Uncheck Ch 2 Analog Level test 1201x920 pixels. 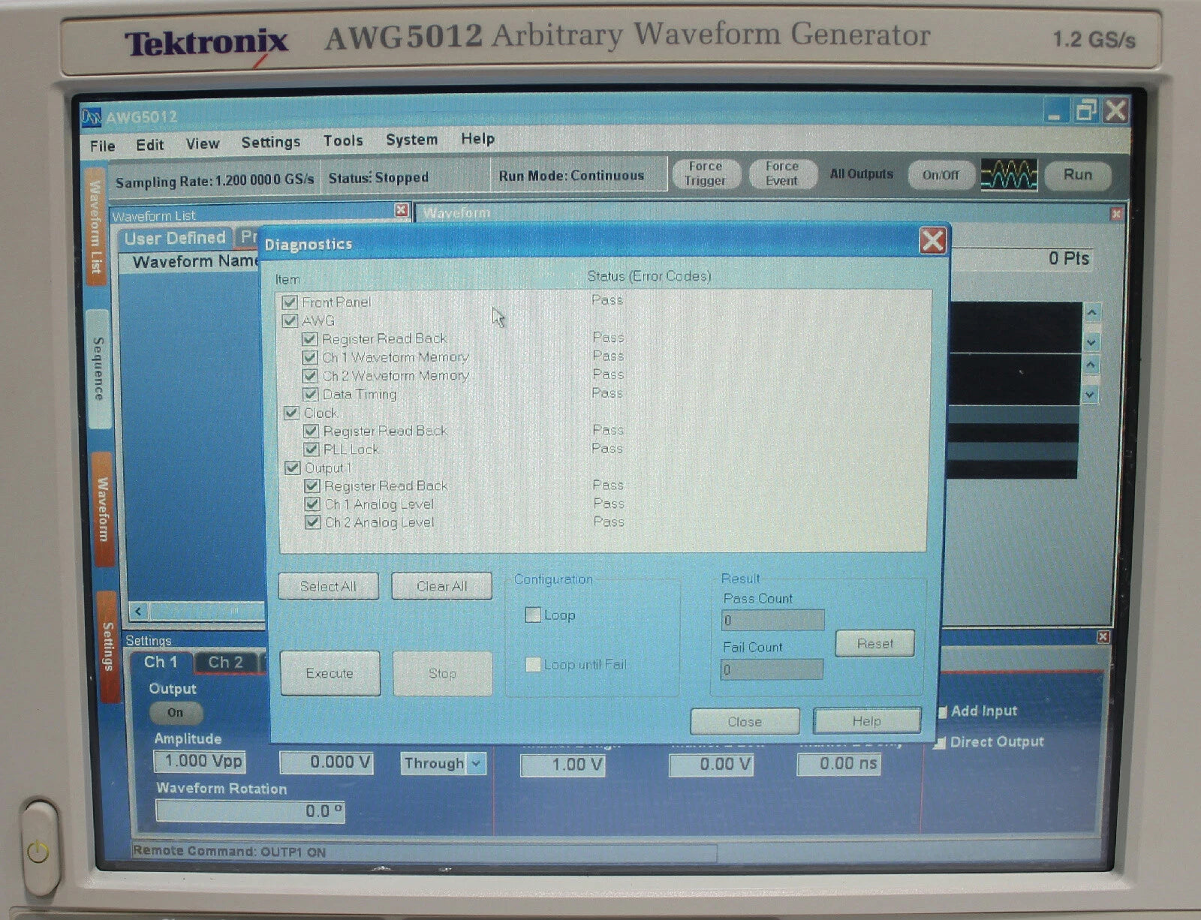coord(313,522)
